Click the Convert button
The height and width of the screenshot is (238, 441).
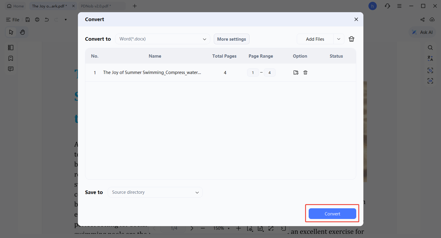coord(332,214)
